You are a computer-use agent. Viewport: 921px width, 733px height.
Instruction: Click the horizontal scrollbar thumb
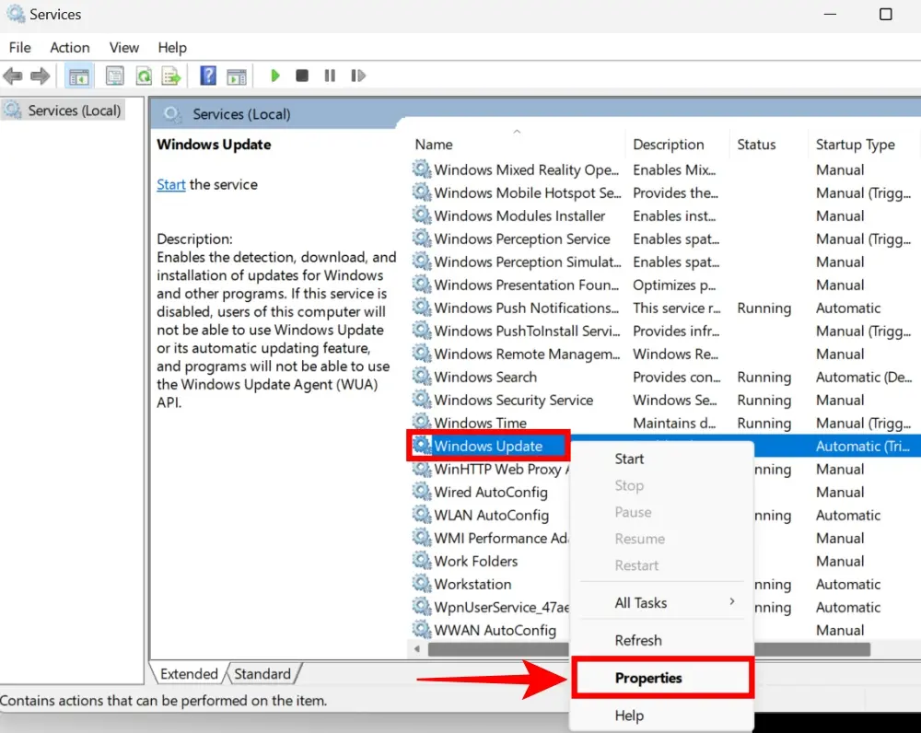pos(649,649)
